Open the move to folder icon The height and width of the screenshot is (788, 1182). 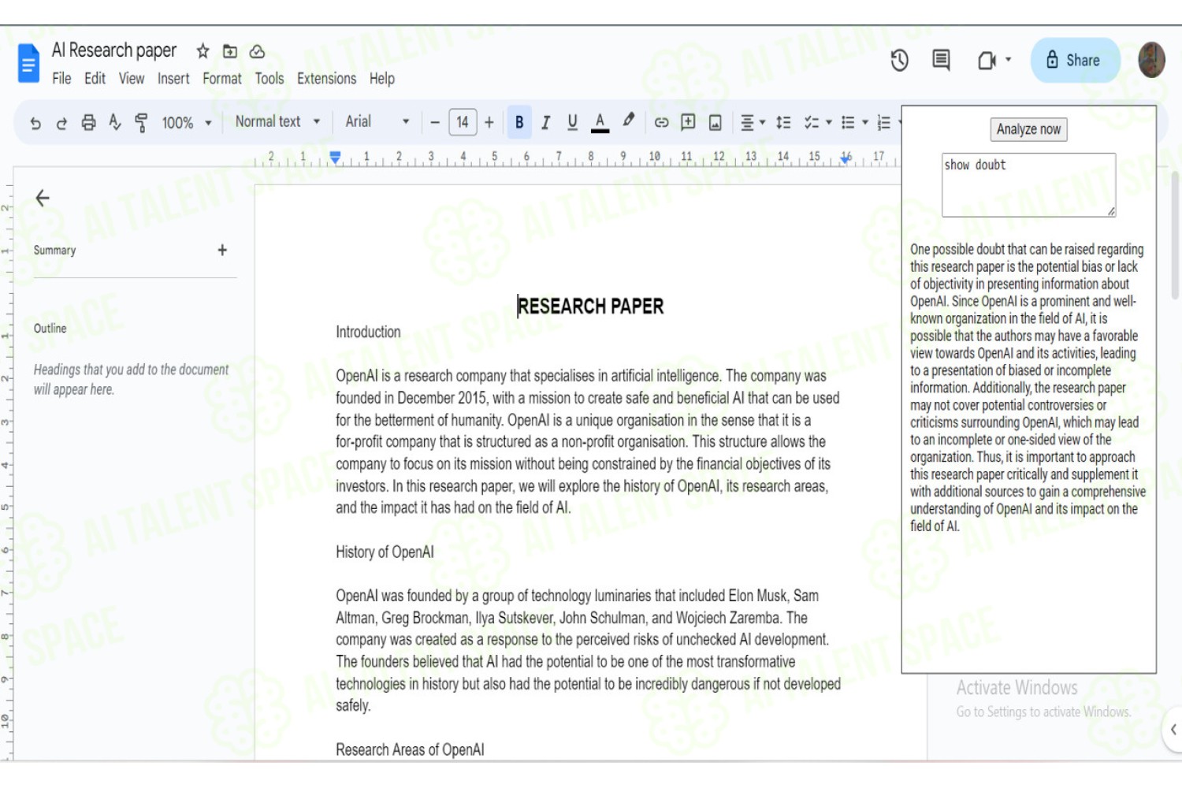point(230,51)
